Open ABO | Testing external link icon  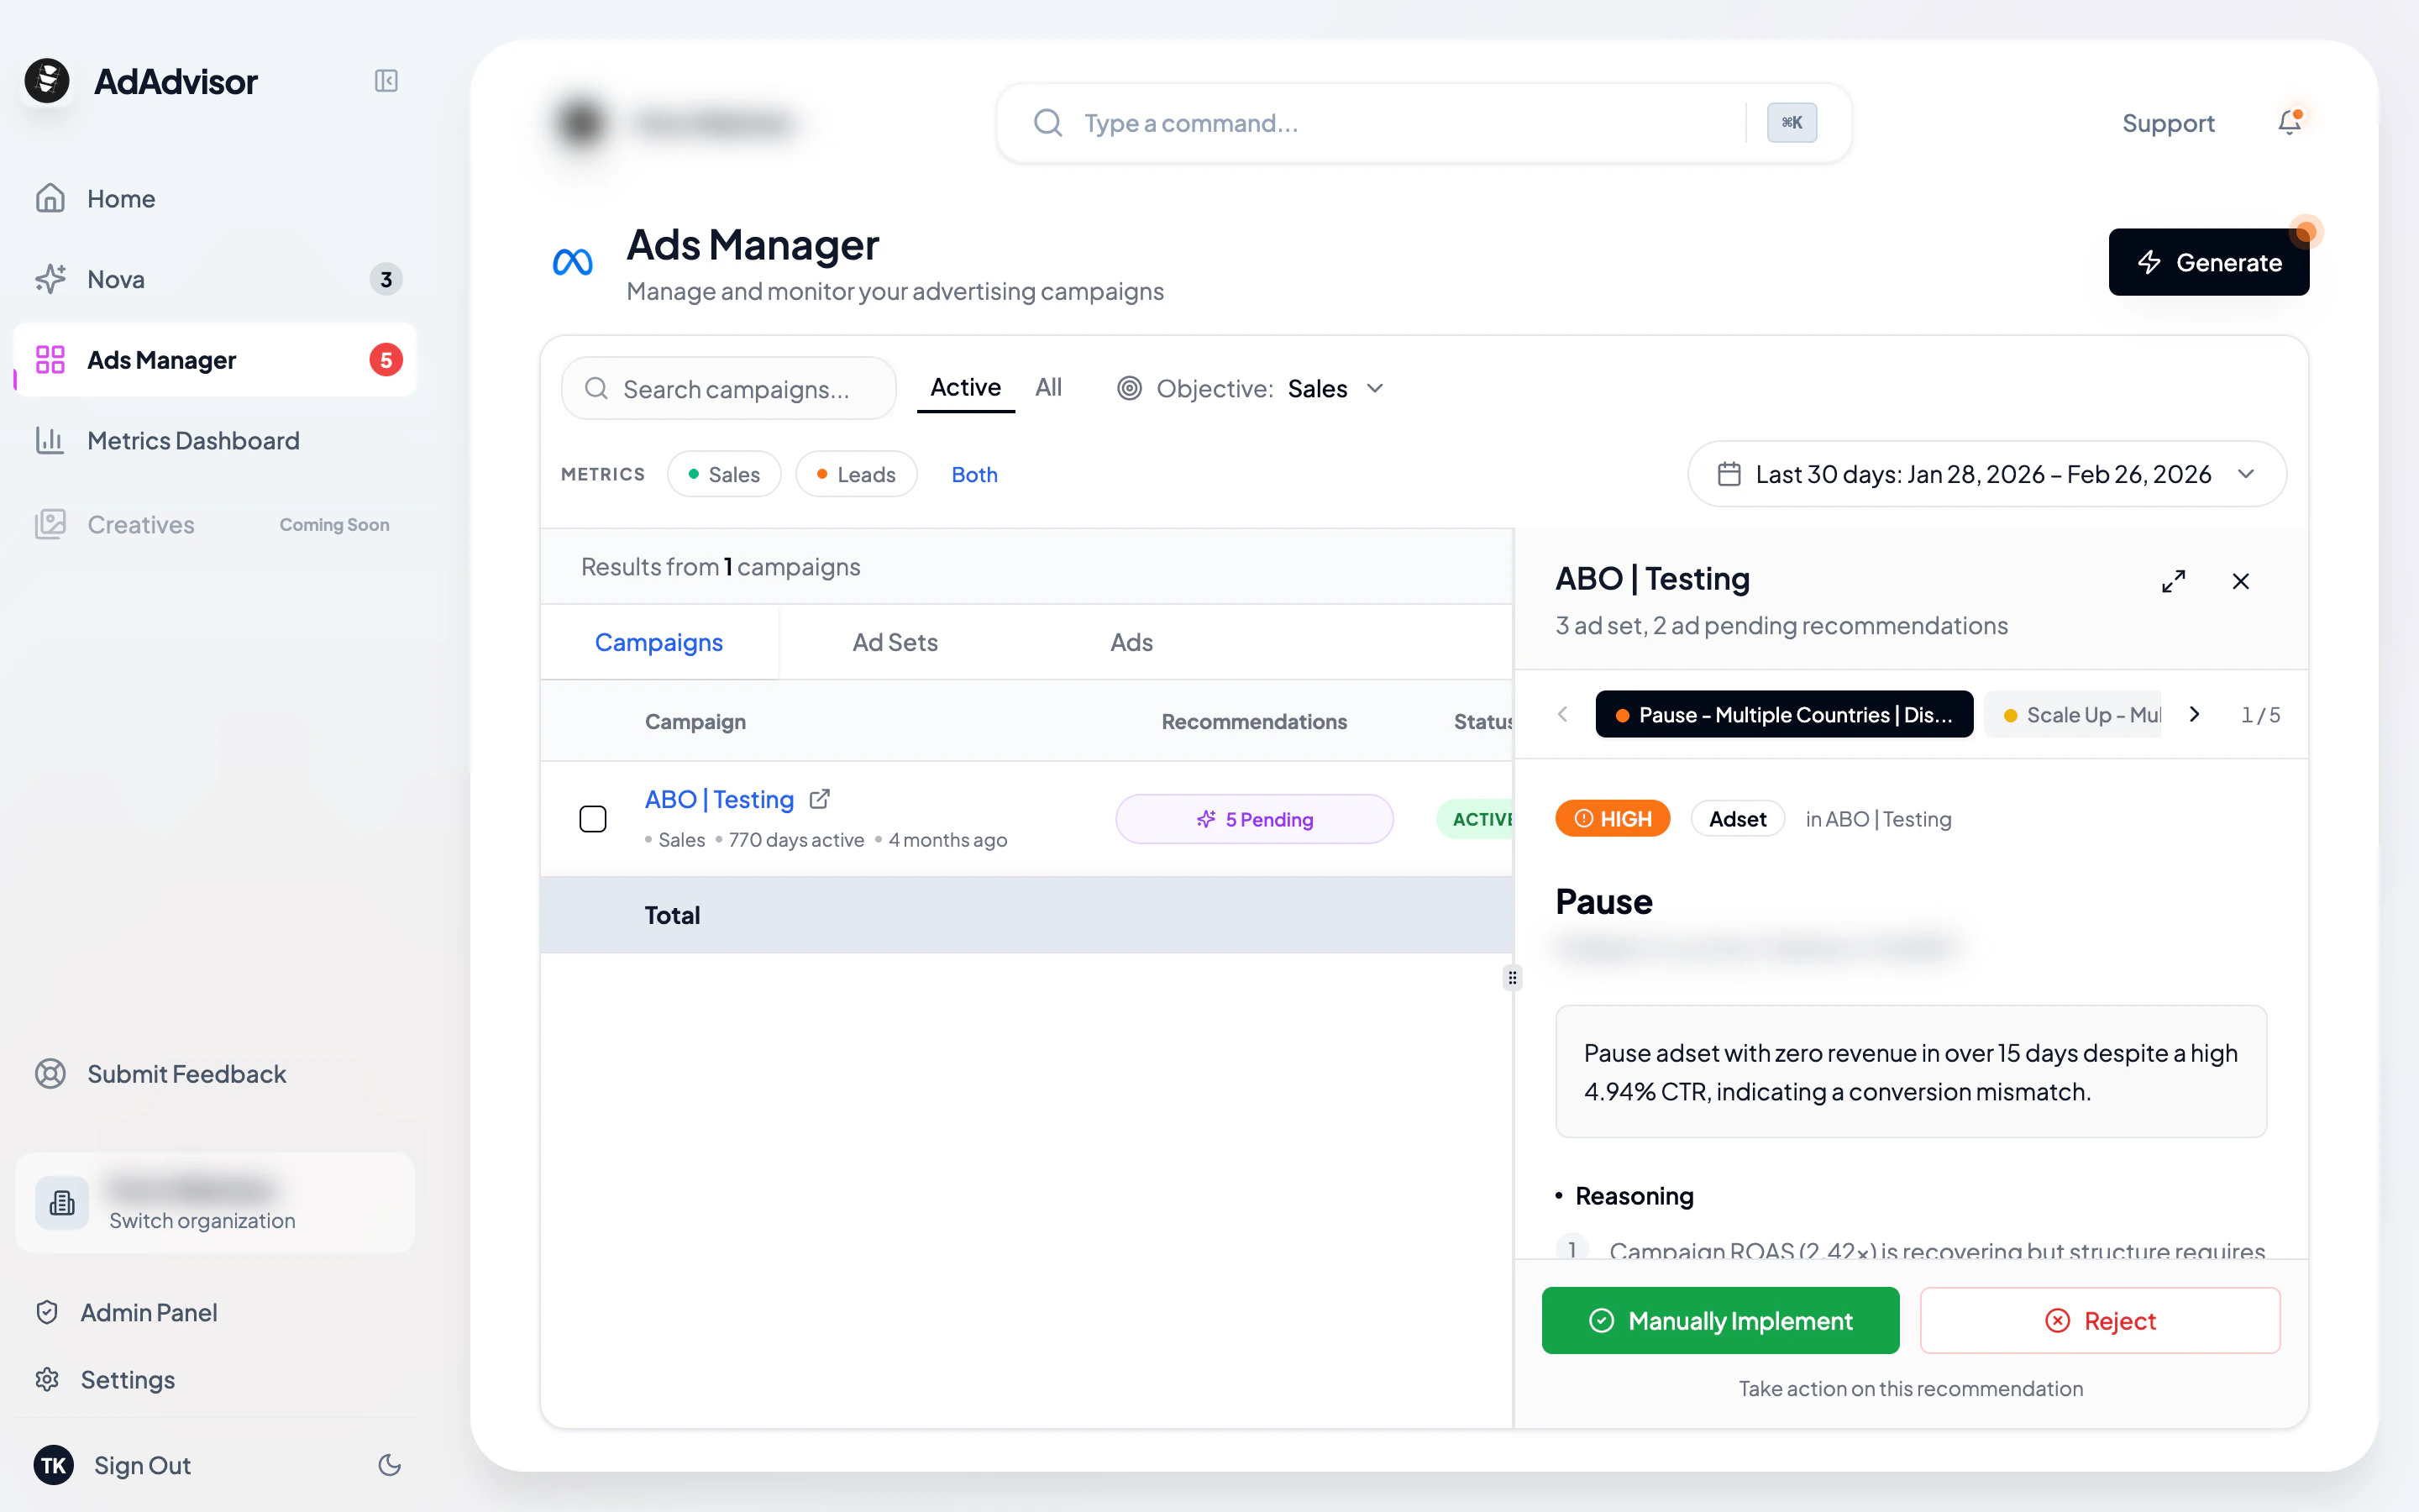pos(820,799)
